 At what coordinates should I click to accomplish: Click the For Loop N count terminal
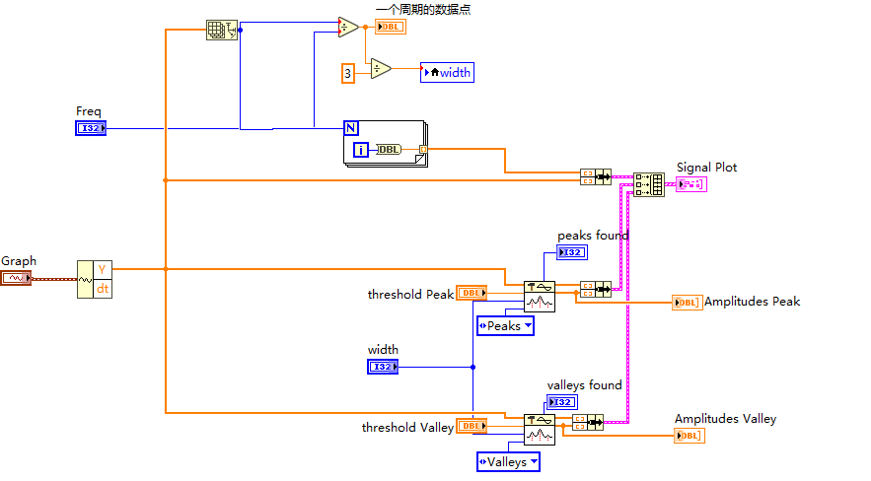tap(351, 128)
